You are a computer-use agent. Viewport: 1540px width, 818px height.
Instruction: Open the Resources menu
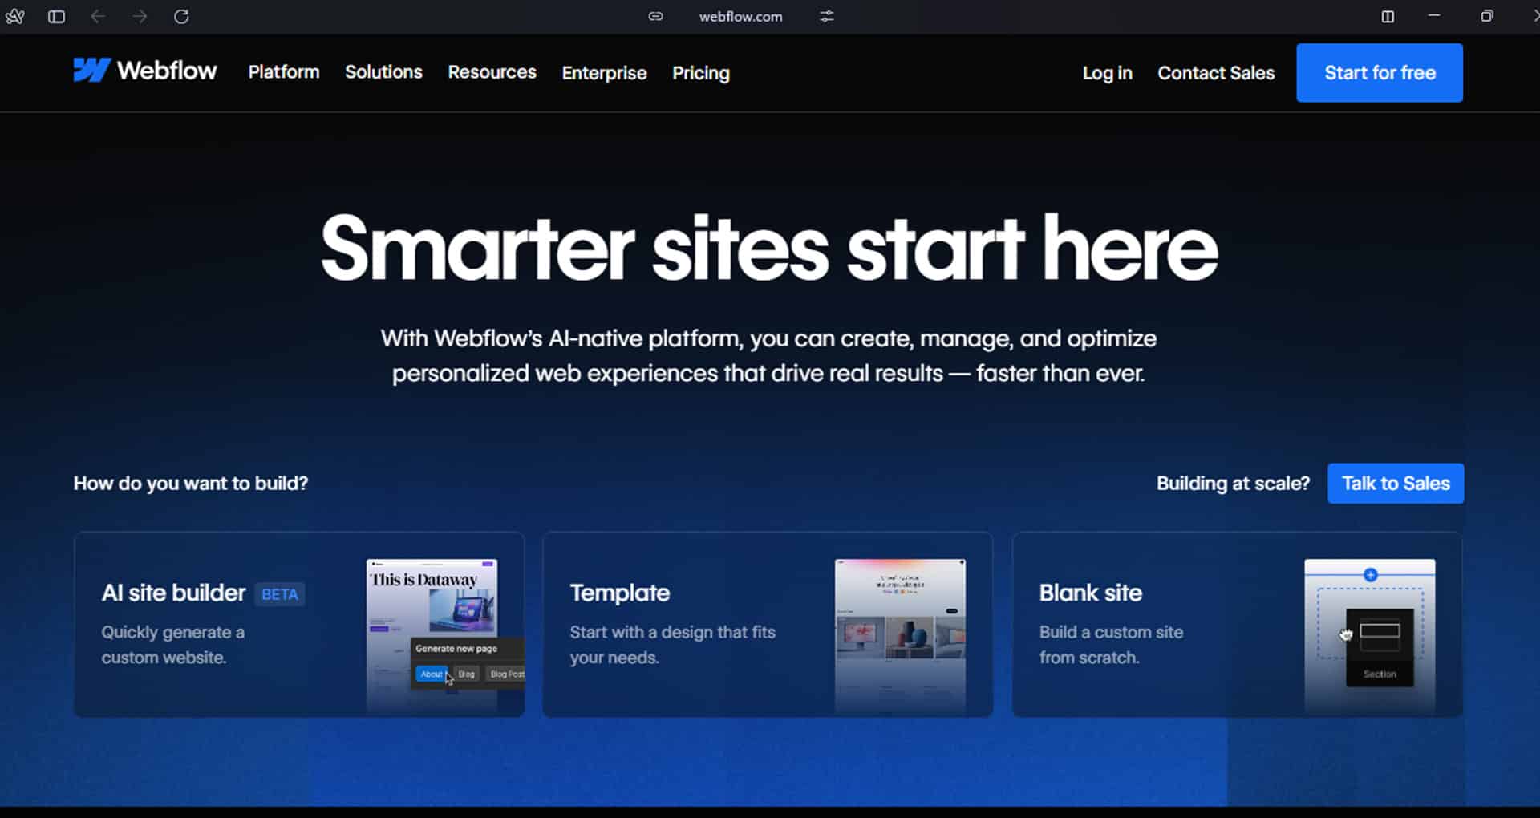492,72
